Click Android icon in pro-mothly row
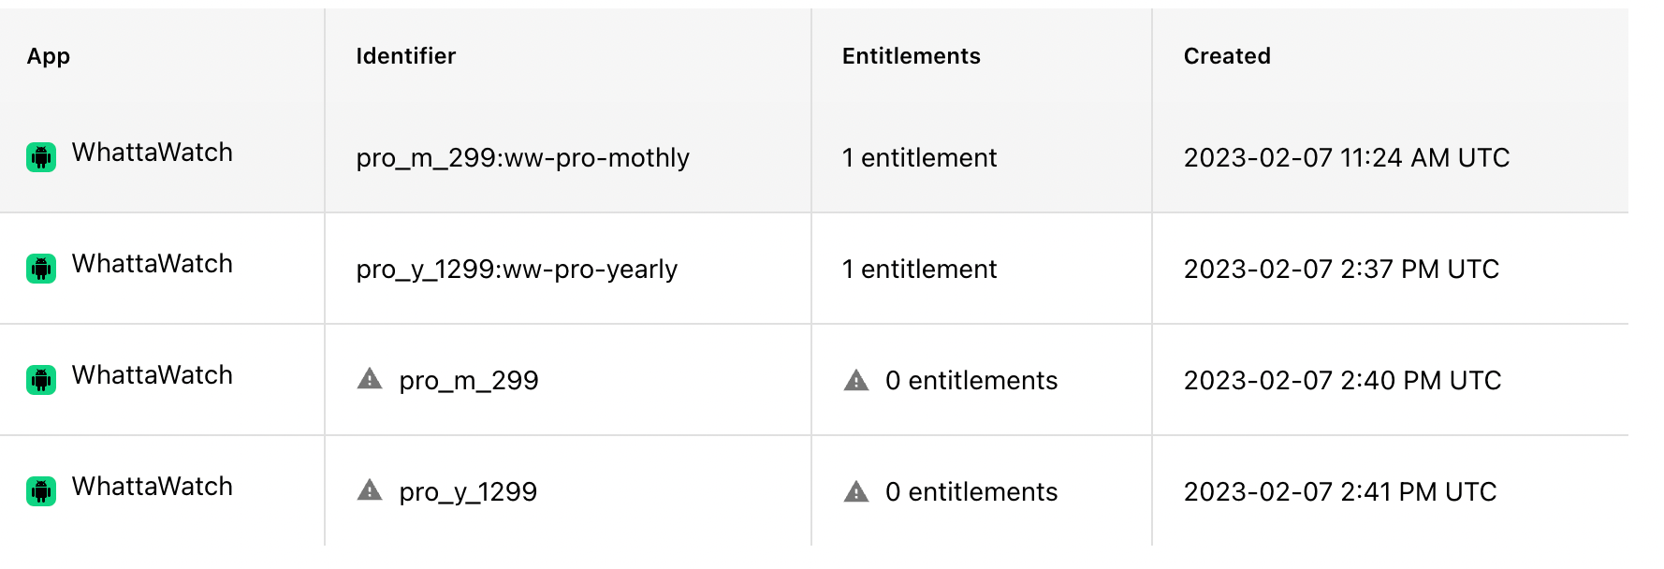1664x569 pixels. click(x=41, y=157)
